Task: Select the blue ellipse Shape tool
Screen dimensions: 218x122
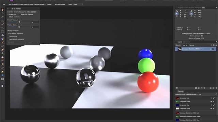Action: pyautogui.click(x=2, y=75)
